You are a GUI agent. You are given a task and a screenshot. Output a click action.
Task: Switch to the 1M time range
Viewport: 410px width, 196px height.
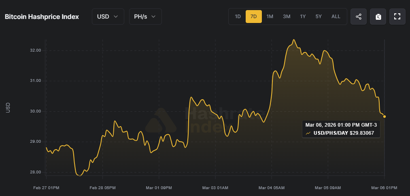(270, 17)
